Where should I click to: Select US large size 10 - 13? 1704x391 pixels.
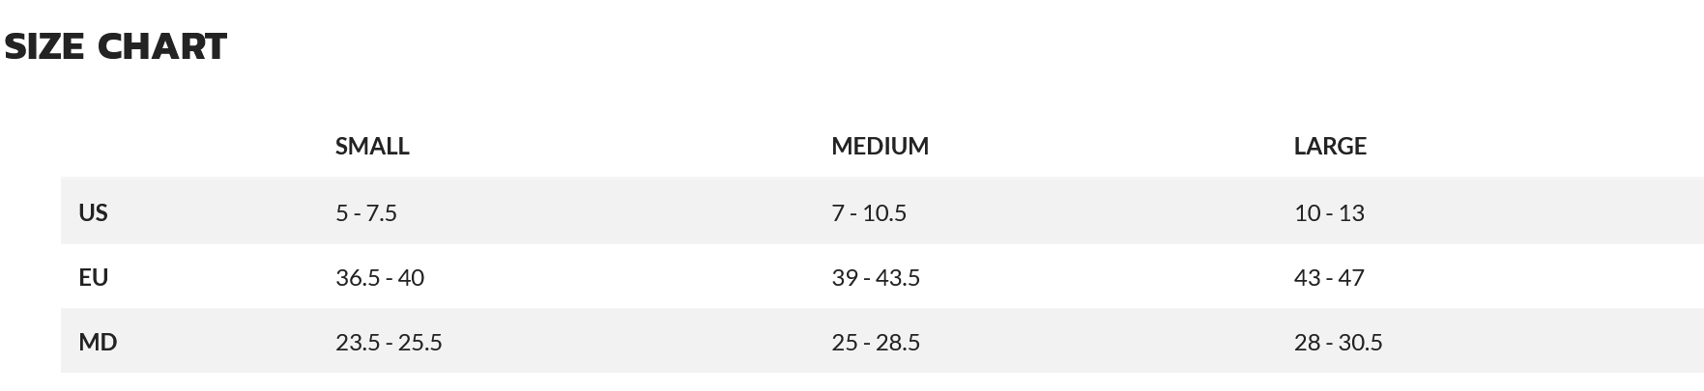pyautogui.click(x=1329, y=212)
